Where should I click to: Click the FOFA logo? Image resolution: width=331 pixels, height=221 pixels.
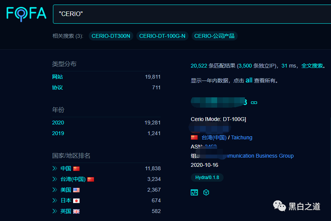(26, 14)
